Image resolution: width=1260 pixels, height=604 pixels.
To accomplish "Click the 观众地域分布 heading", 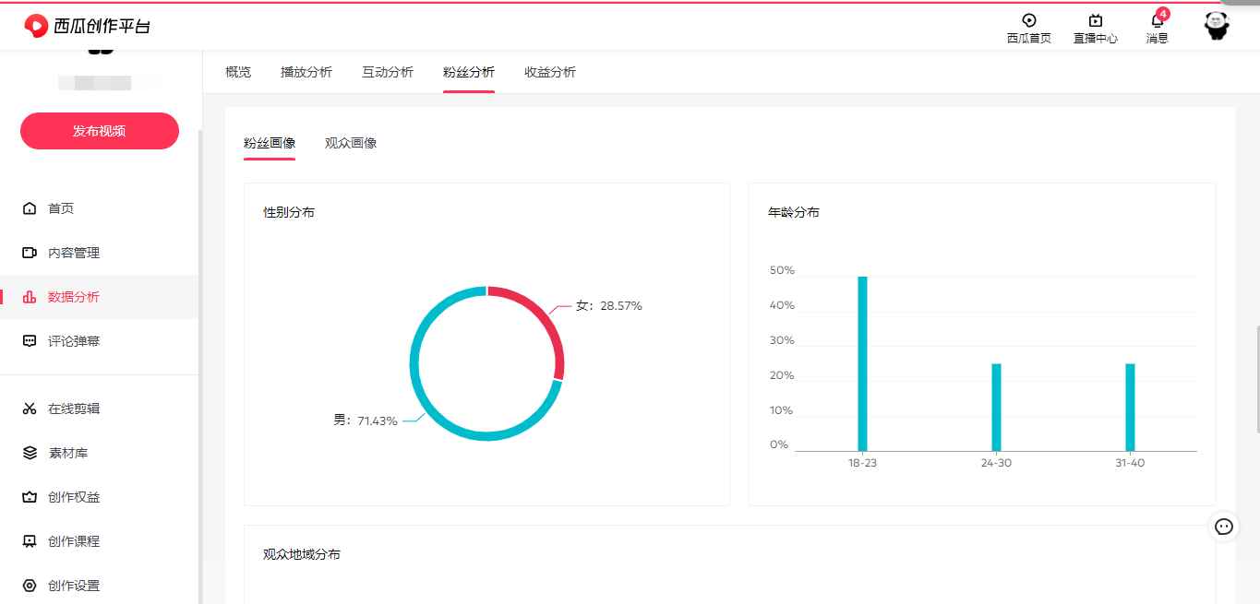I will tap(302, 554).
